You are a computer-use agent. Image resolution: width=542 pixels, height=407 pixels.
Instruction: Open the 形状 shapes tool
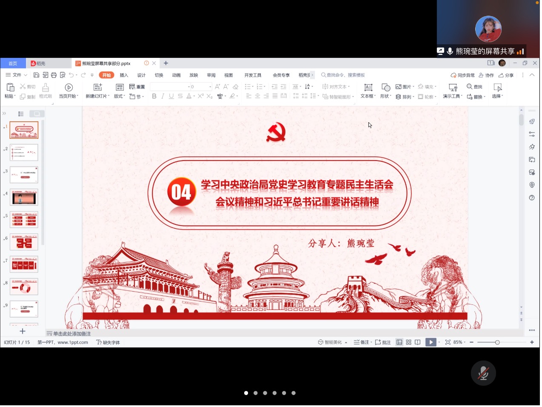click(385, 88)
